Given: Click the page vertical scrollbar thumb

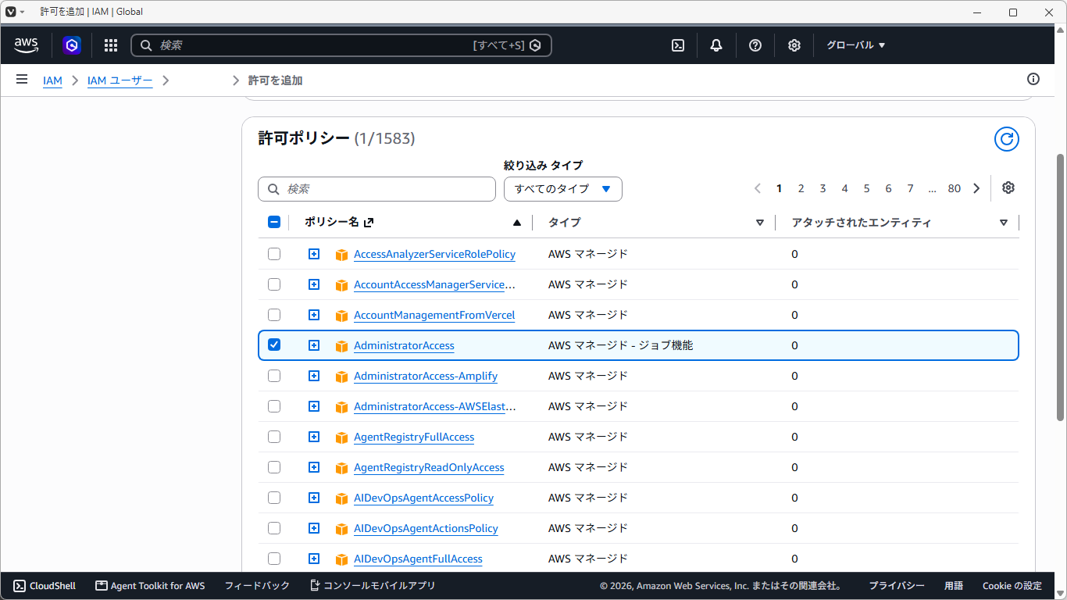Looking at the screenshot, I should (1061, 287).
